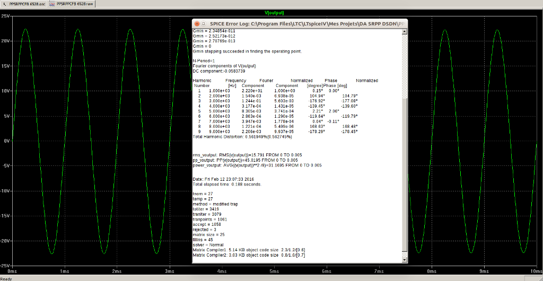
Task: Click the power_voutput measurement line
Action: click(x=257, y=165)
